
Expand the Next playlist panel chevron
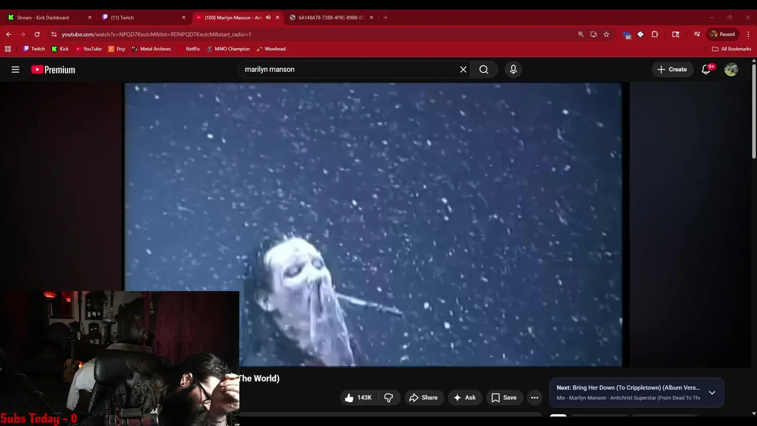point(712,393)
